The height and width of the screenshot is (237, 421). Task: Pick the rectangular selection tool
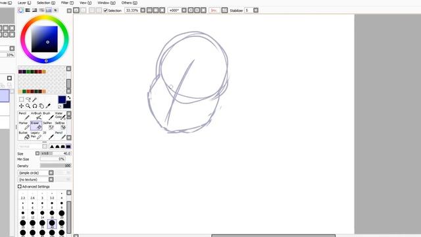(x=22, y=99)
